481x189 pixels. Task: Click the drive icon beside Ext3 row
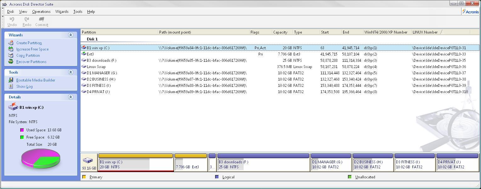tap(84, 54)
